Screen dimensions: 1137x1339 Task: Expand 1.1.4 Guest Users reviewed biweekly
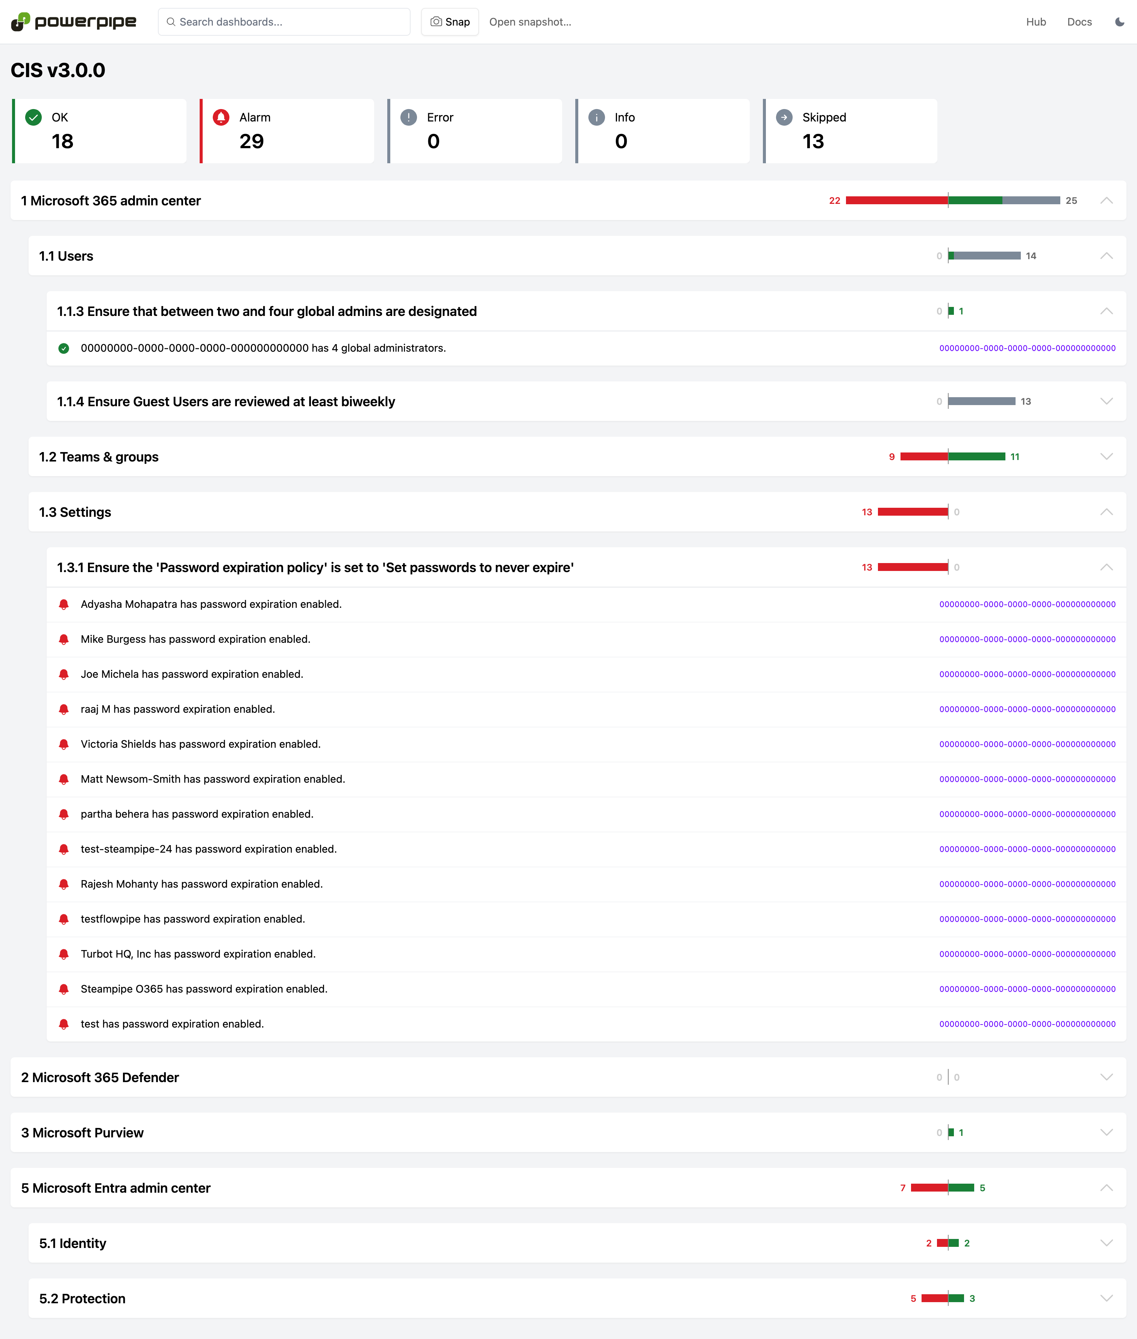[1106, 401]
